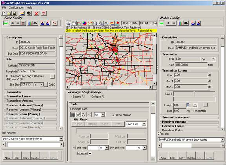This screenshot has width=226, height=165.
Task: Click the zoom-in magnifier with plus on map toolbar
Action: 95,23
